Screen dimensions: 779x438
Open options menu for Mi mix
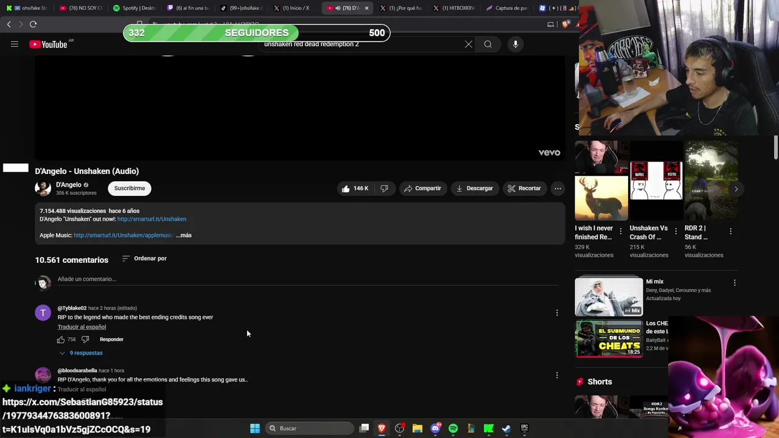[735, 283]
